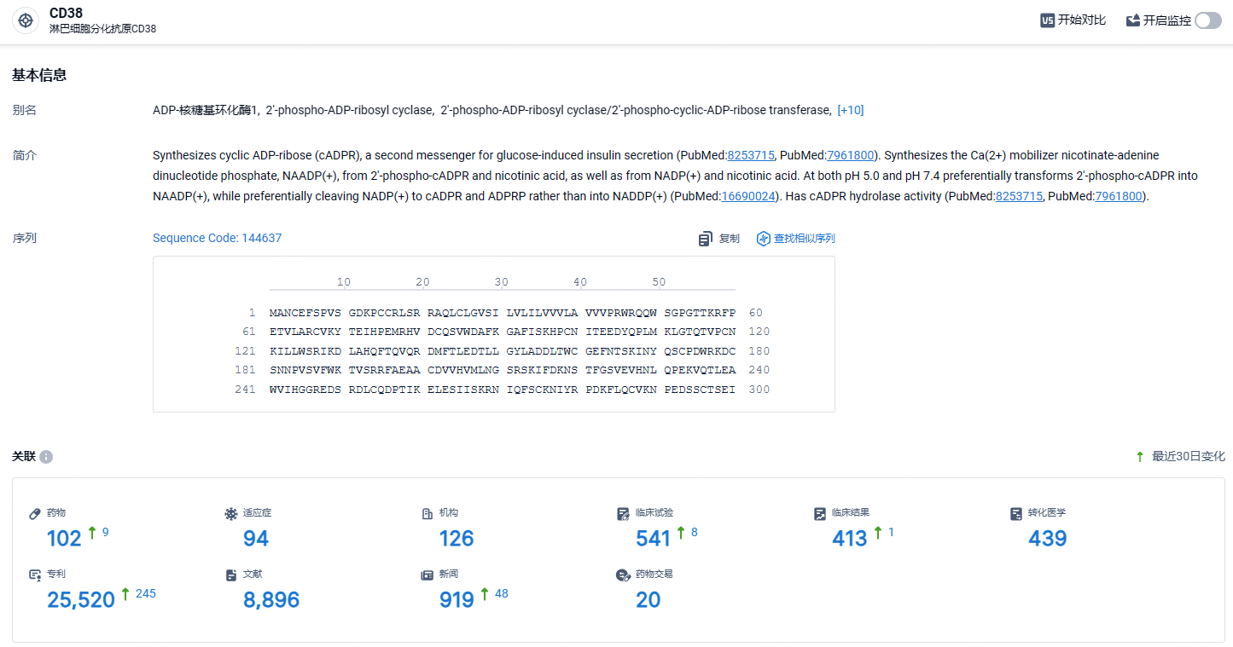Screen dimensions: 1233x647
Task: Open the 药物 count of 102
Action: tap(64, 538)
